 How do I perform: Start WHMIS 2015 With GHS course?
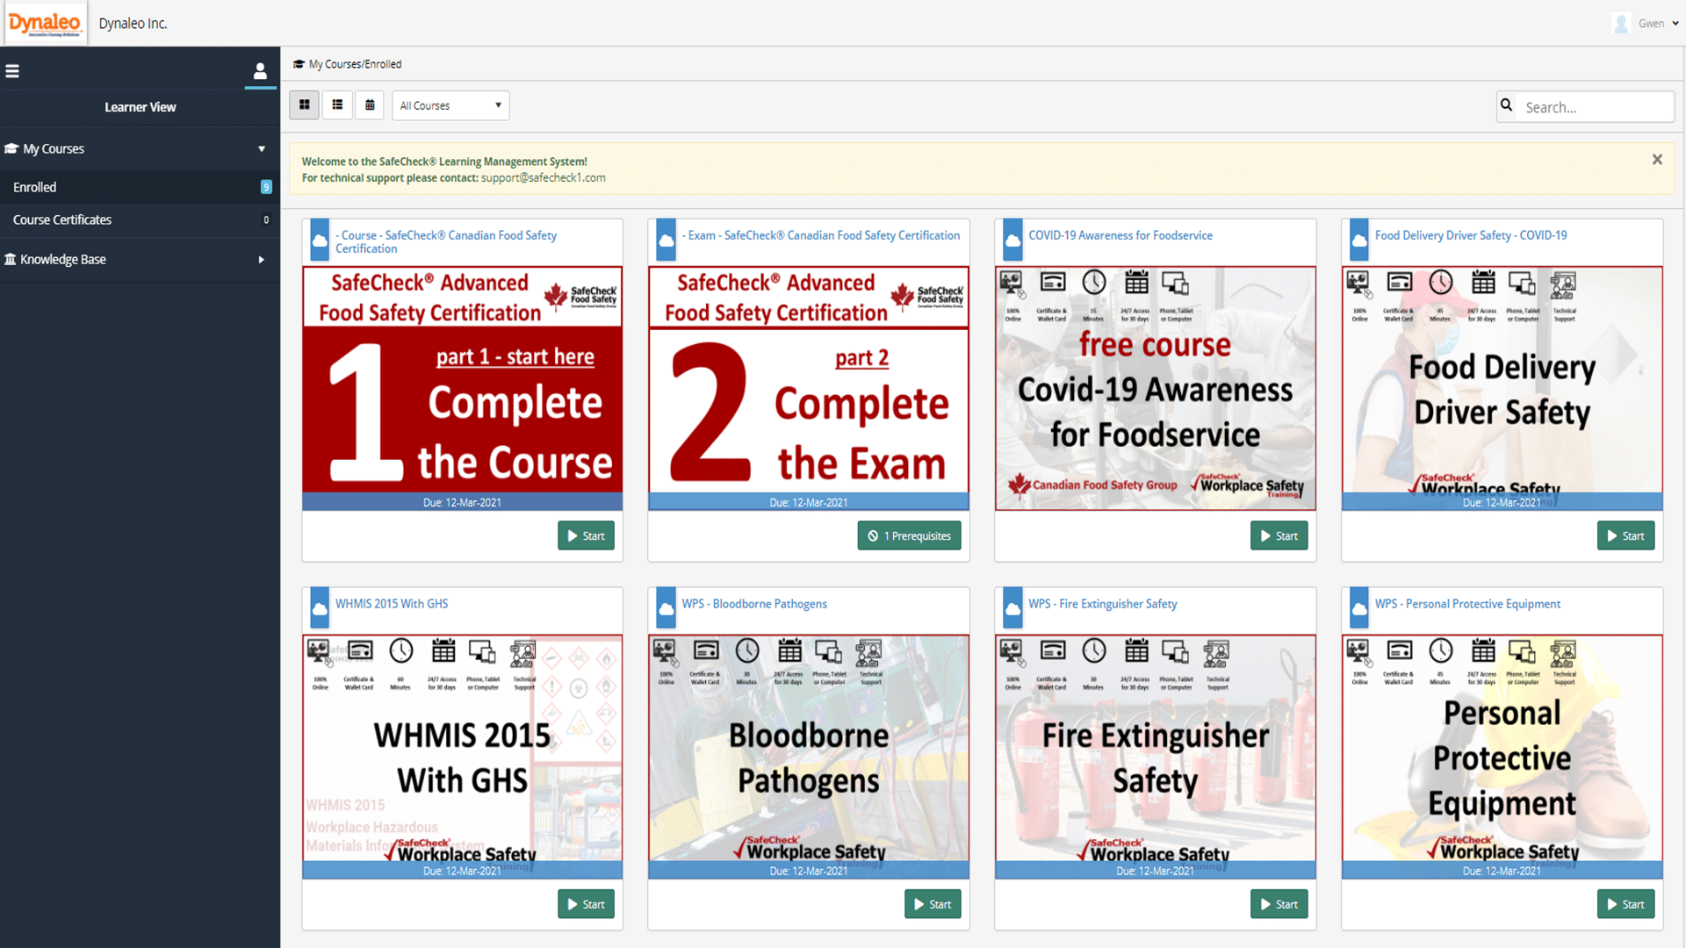click(586, 904)
